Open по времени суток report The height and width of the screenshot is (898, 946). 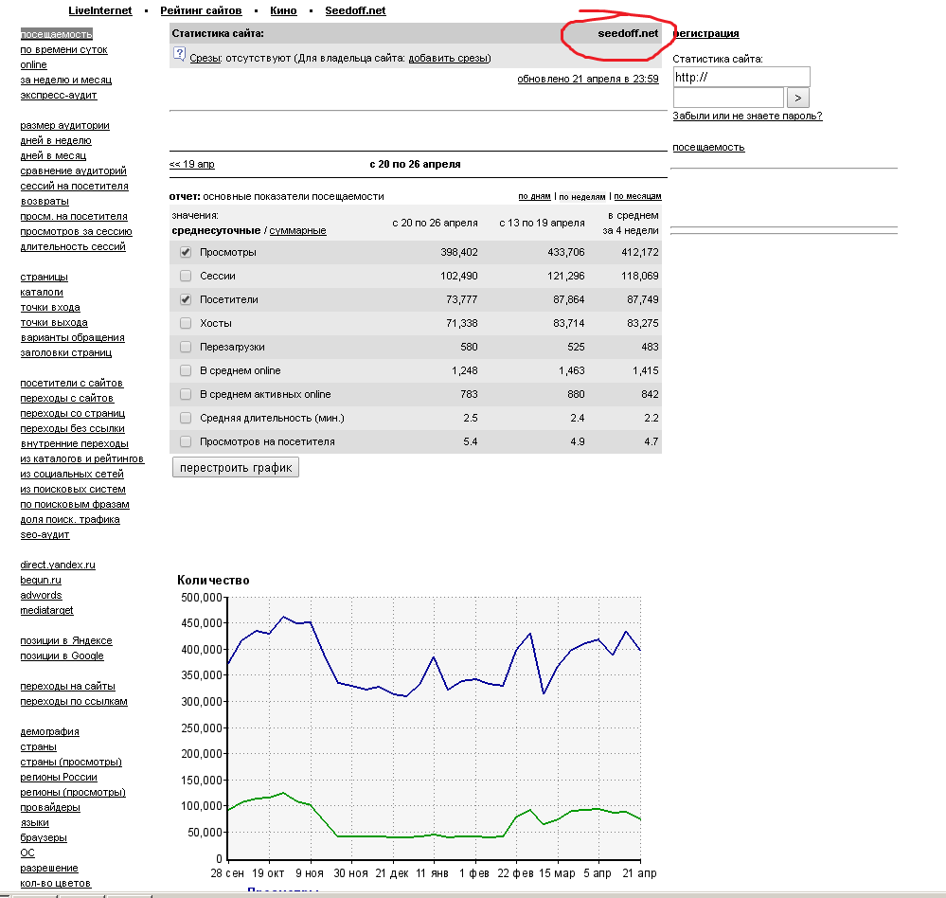click(x=64, y=49)
